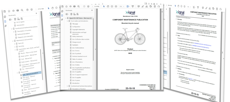This screenshot has height=102, width=230.
Task: Page number field showing 1, center window
Action: point(93,6)
